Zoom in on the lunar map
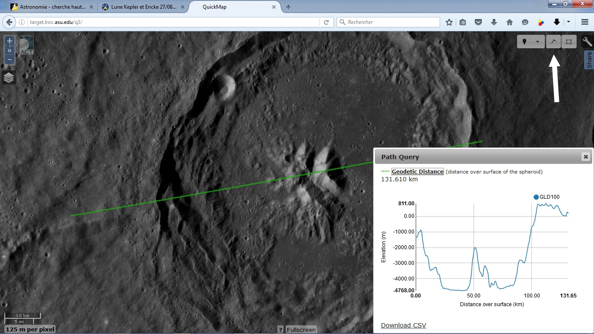Image resolution: width=594 pixels, height=334 pixels. 10,42
